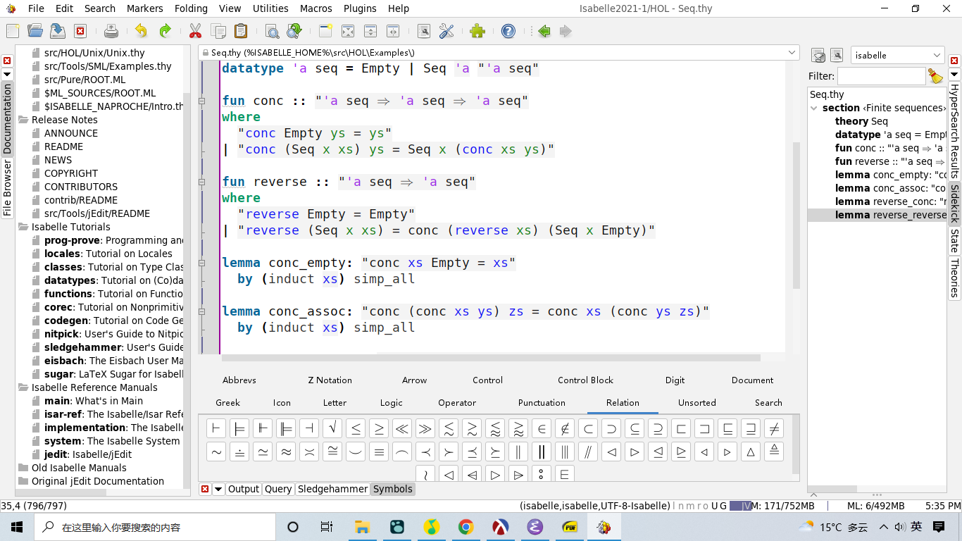Click the Print icon in toolbar

coord(111,31)
